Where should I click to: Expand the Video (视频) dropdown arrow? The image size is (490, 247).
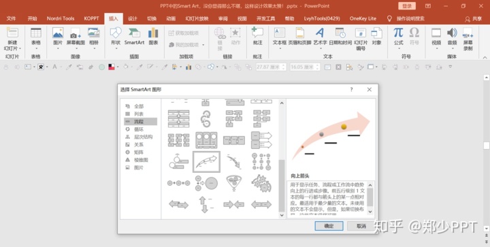[436, 48]
